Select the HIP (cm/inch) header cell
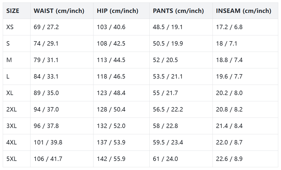281x170 pixels. 117,11
